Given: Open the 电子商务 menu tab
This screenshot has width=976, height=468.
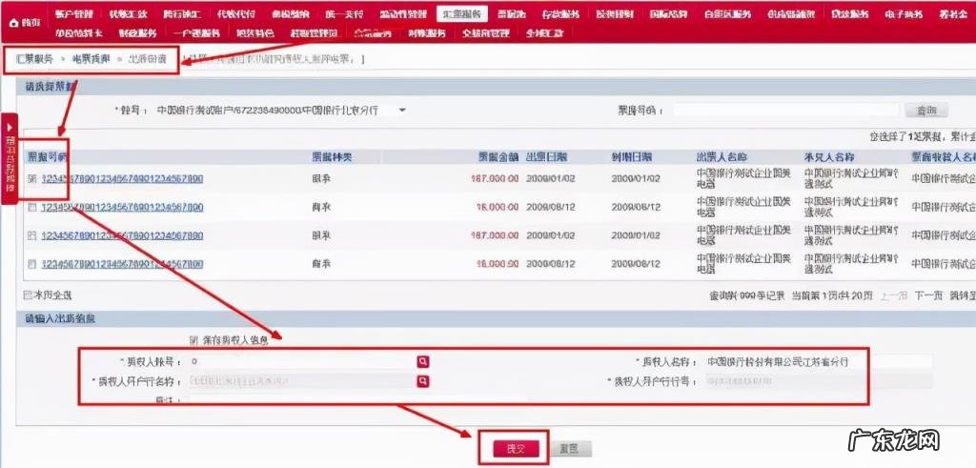Looking at the screenshot, I should click(x=903, y=14).
